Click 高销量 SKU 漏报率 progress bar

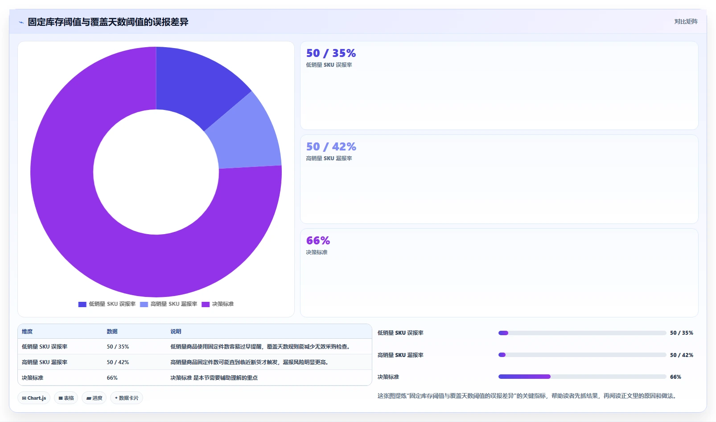coord(582,355)
